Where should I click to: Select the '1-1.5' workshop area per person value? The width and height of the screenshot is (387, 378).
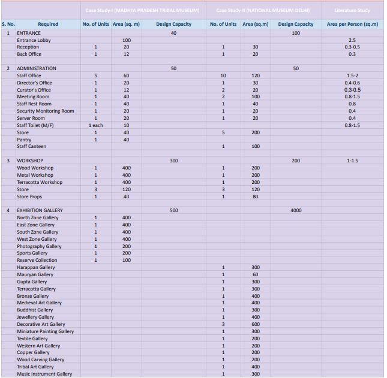tap(352, 161)
